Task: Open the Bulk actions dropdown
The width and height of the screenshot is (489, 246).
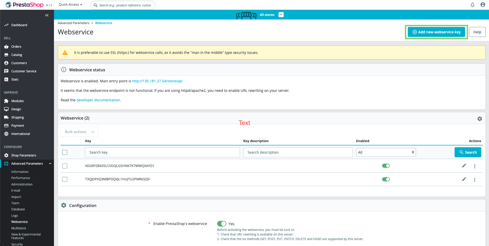Action: [80, 132]
